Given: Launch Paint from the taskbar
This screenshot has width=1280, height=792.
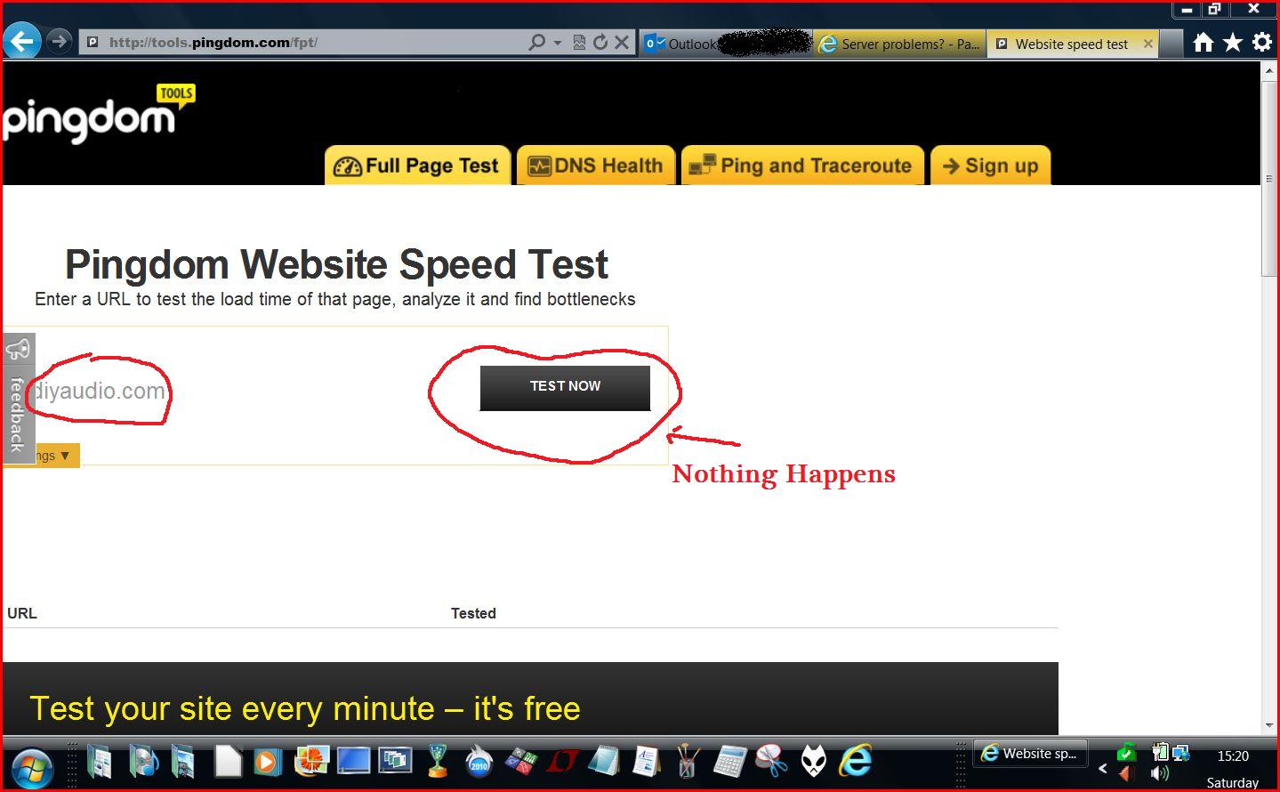Looking at the screenshot, I should point(687,762).
